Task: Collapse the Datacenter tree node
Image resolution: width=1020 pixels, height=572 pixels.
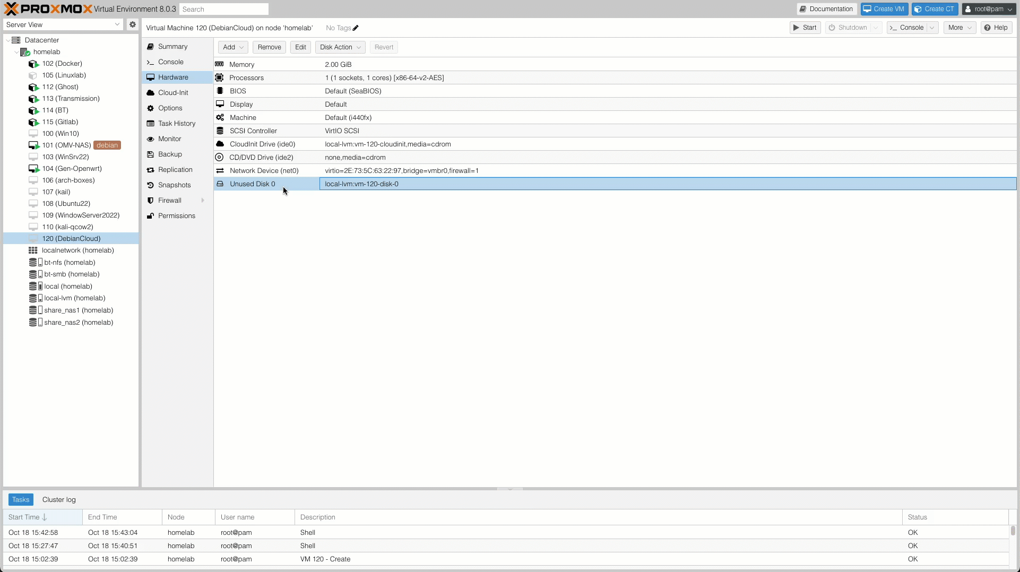Action: click(7, 40)
